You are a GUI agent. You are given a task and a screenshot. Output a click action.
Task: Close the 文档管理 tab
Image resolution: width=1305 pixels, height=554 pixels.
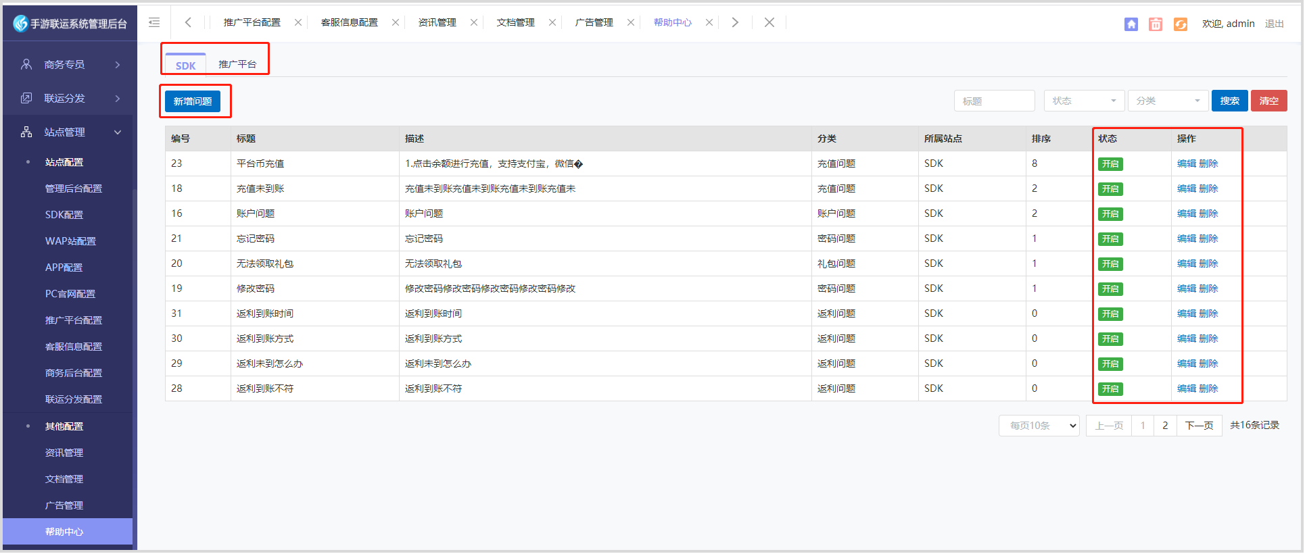552,22
